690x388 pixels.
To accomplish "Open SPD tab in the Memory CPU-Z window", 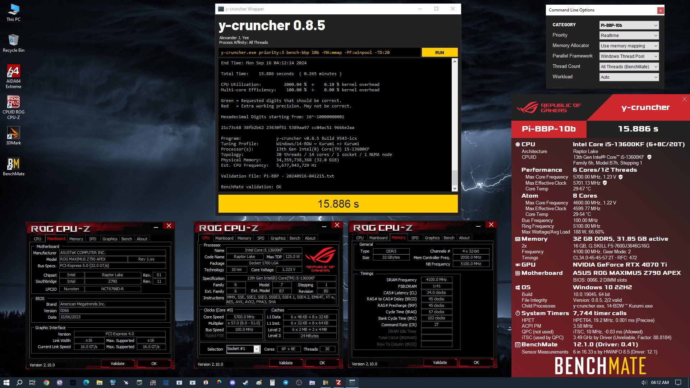I will (x=415, y=238).
